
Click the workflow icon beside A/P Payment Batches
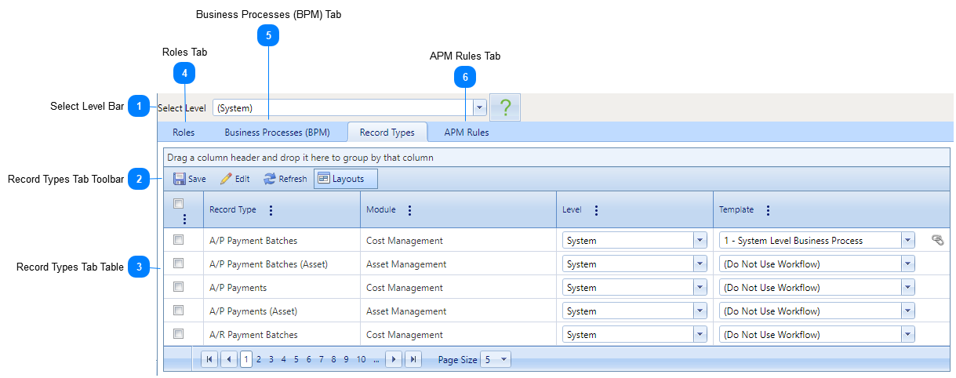pos(937,241)
